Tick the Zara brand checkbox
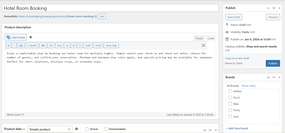 230,117
